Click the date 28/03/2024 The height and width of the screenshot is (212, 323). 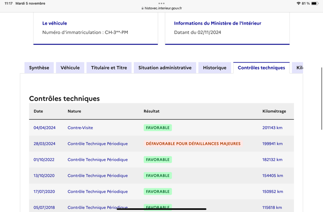pos(44,144)
